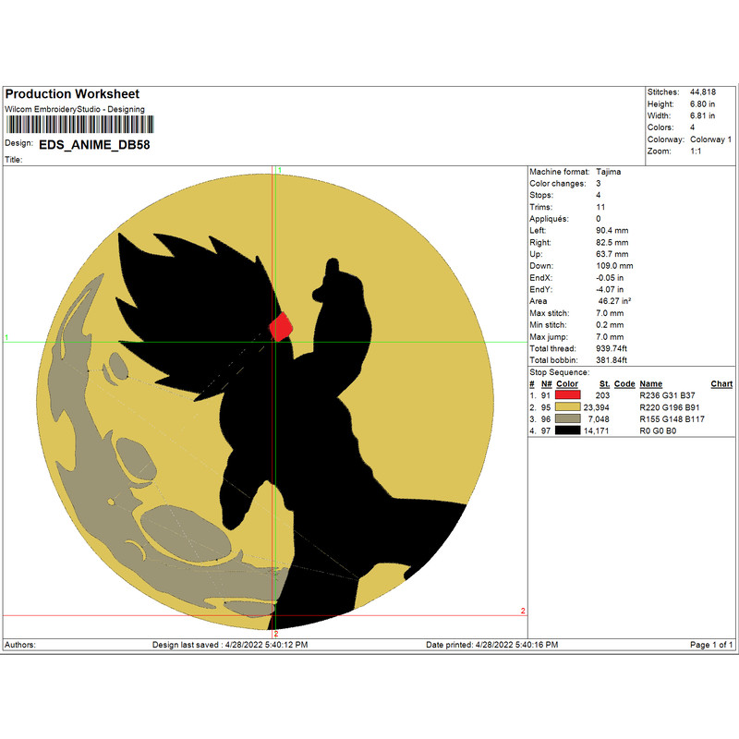Choose the black thread color swatch
739x739 pixels.
click(x=569, y=430)
